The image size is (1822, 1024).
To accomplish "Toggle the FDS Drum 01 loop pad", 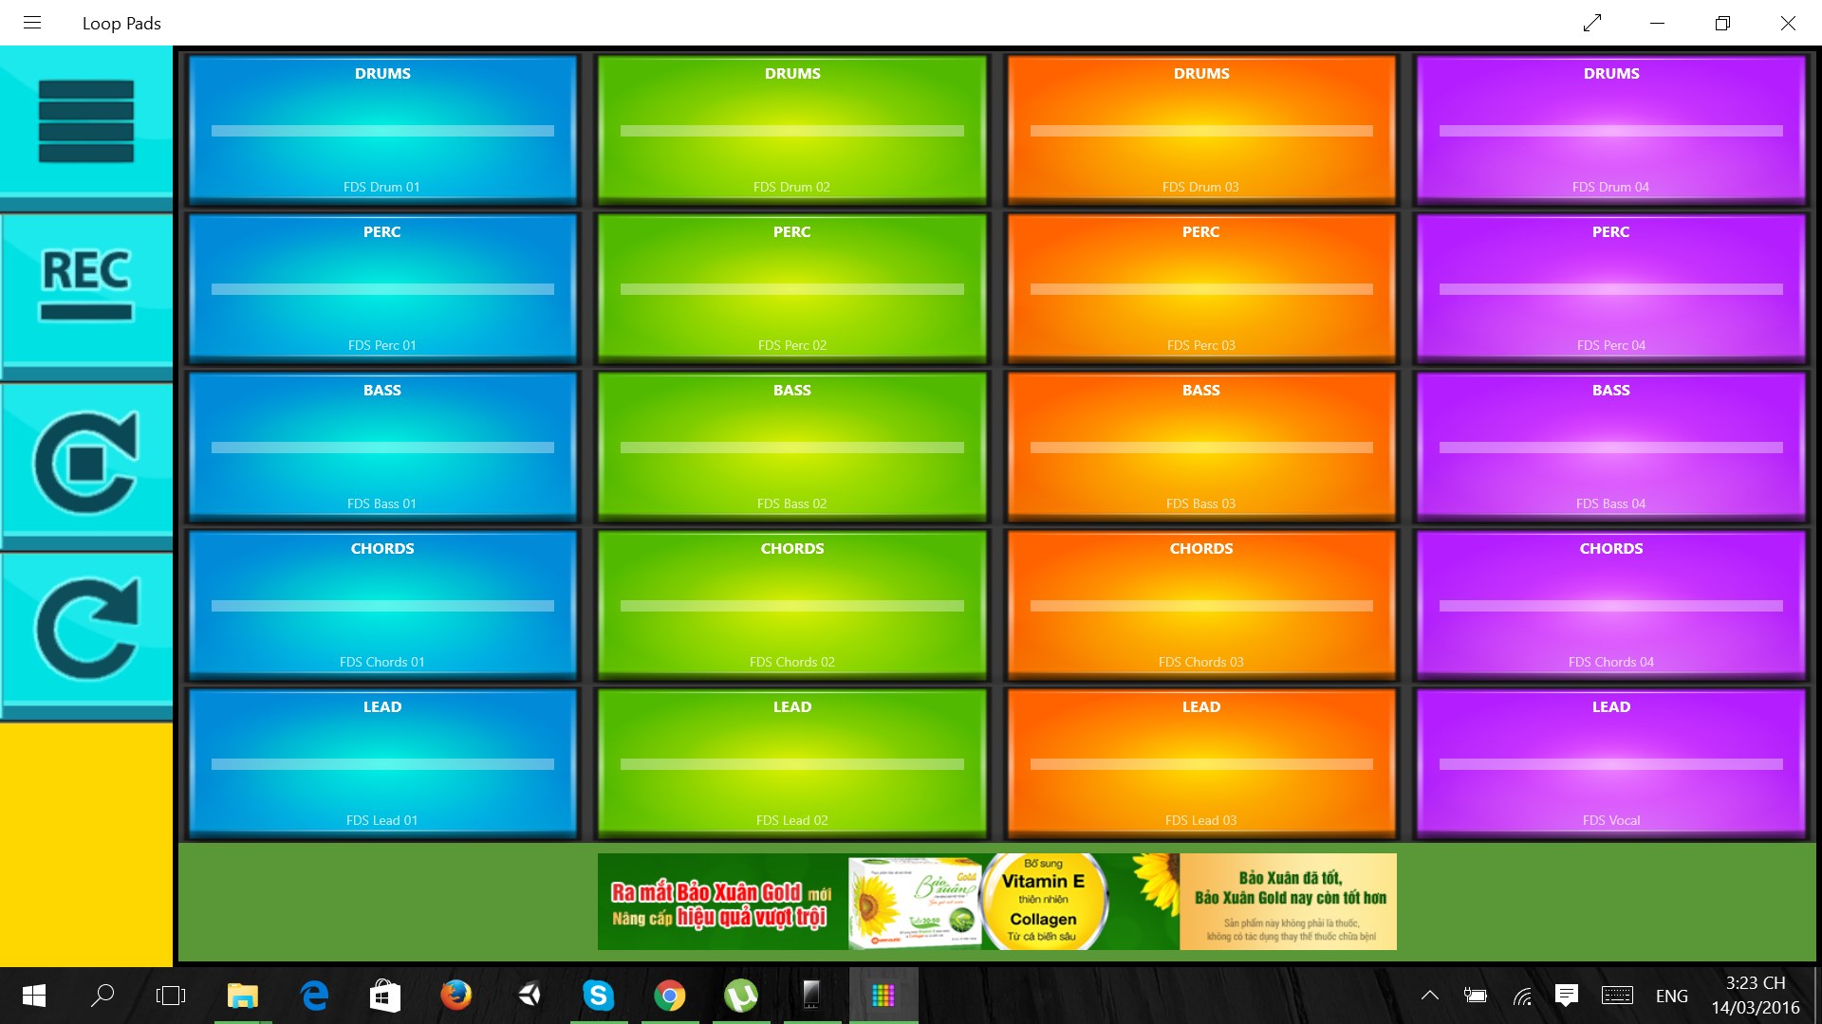I will (x=381, y=129).
